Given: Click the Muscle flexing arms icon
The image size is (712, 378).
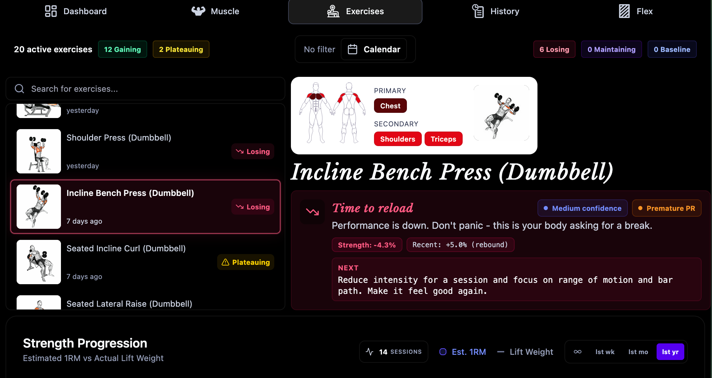Looking at the screenshot, I should click(198, 11).
